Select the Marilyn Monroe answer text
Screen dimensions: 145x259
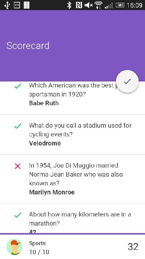pos(52,192)
